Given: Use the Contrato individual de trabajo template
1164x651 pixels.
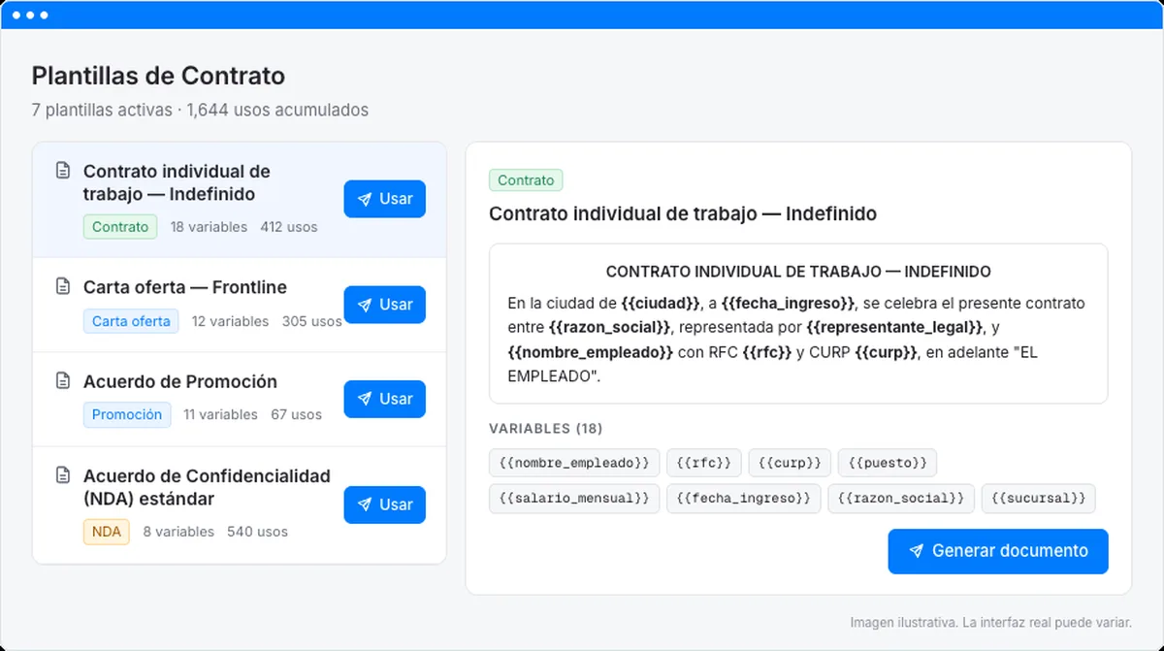Looking at the screenshot, I should coord(384,199).
